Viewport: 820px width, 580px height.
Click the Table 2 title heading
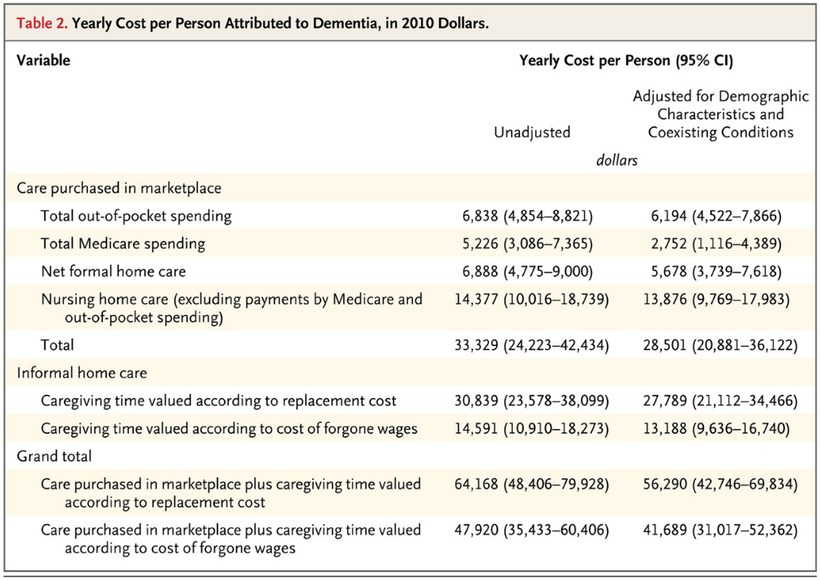253,23
